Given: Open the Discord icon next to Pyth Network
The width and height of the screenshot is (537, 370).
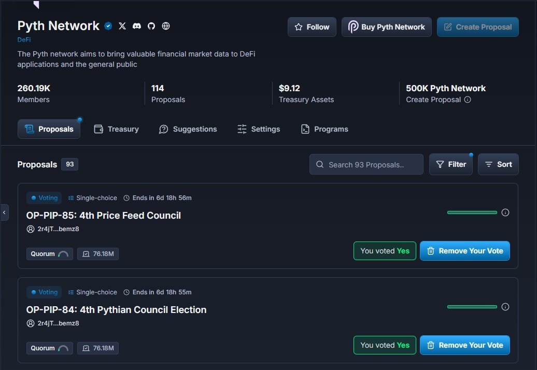Looking at the screenshot, I should 137,26.
